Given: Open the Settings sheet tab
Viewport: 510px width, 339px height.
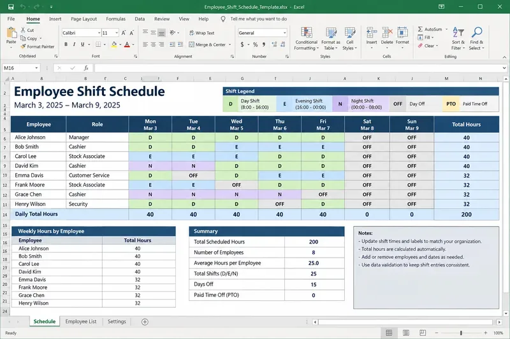Looking at the screenshot, I should click(117, 321).
